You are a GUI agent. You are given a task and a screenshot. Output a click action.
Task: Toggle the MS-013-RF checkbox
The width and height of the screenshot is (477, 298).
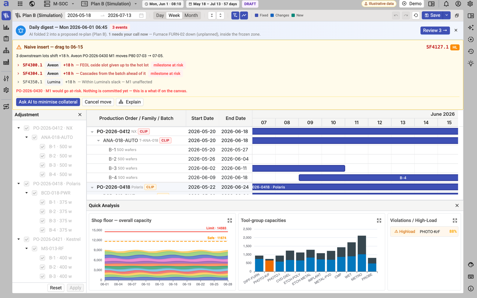[35, 249]
